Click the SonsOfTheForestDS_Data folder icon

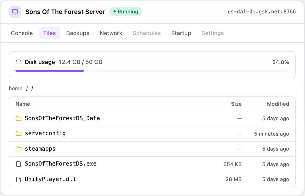click(19, 118)
